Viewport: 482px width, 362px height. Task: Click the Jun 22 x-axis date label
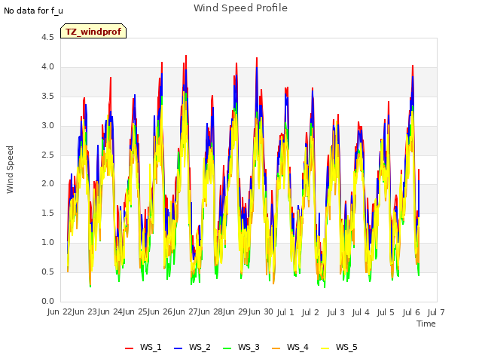coord(59,311)
